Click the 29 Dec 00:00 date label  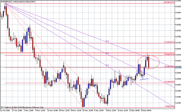point(146,110)
